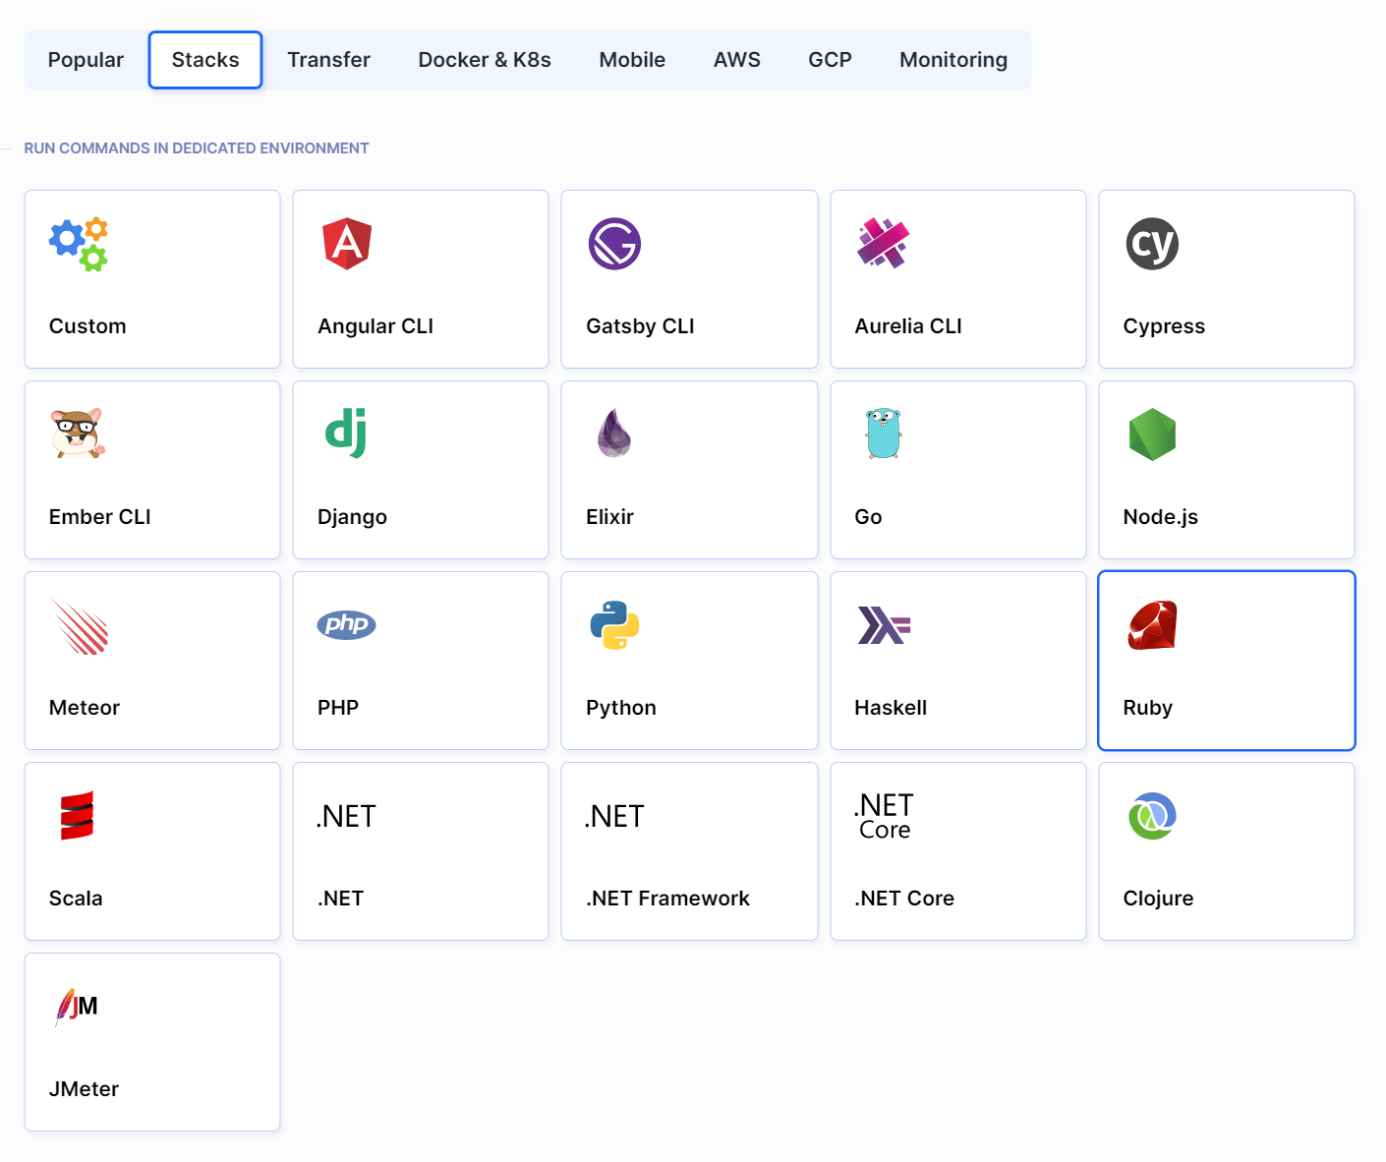The height and width of the screenshot is (1162, 1386).
Task: Pick the Scala red spiral logo
Action: click(77, 816)
